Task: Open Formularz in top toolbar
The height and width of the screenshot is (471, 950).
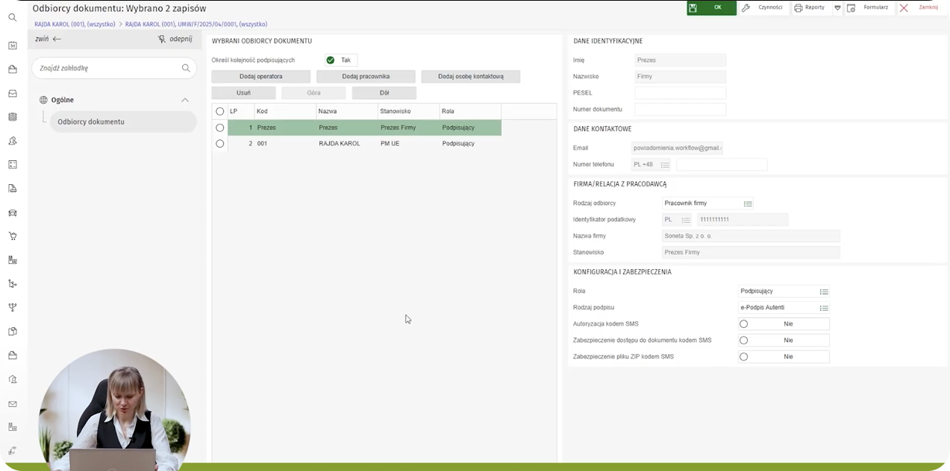Action: pyautogui.click(x=869, y=7)
